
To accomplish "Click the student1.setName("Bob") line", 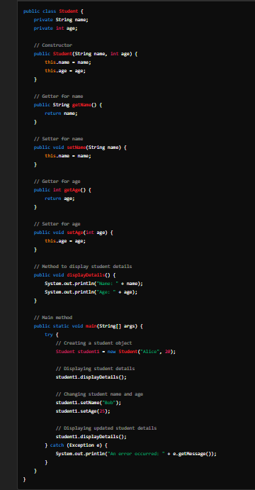I will pyautogui.click(x=89, y=403).
